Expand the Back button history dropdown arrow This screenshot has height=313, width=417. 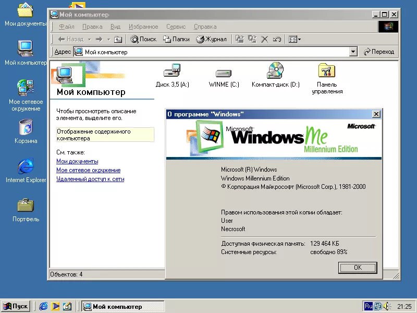[x=89, y=40]
